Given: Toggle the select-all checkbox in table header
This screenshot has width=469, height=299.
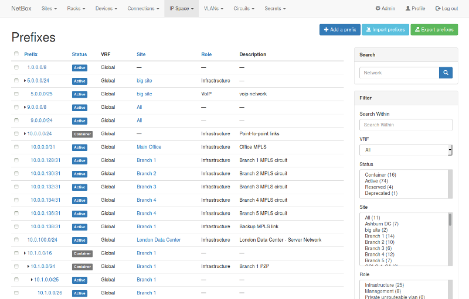Looking at the screenshot, I should click(x=16, y=54).
